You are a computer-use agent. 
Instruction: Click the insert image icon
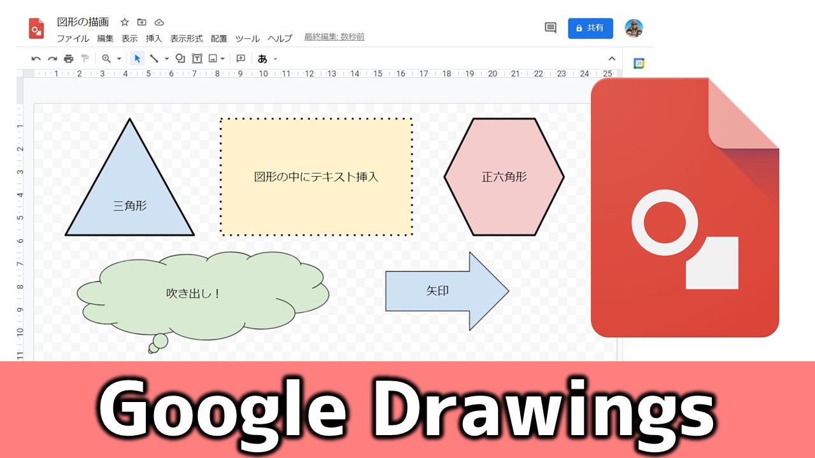click(x=213, y=59)
